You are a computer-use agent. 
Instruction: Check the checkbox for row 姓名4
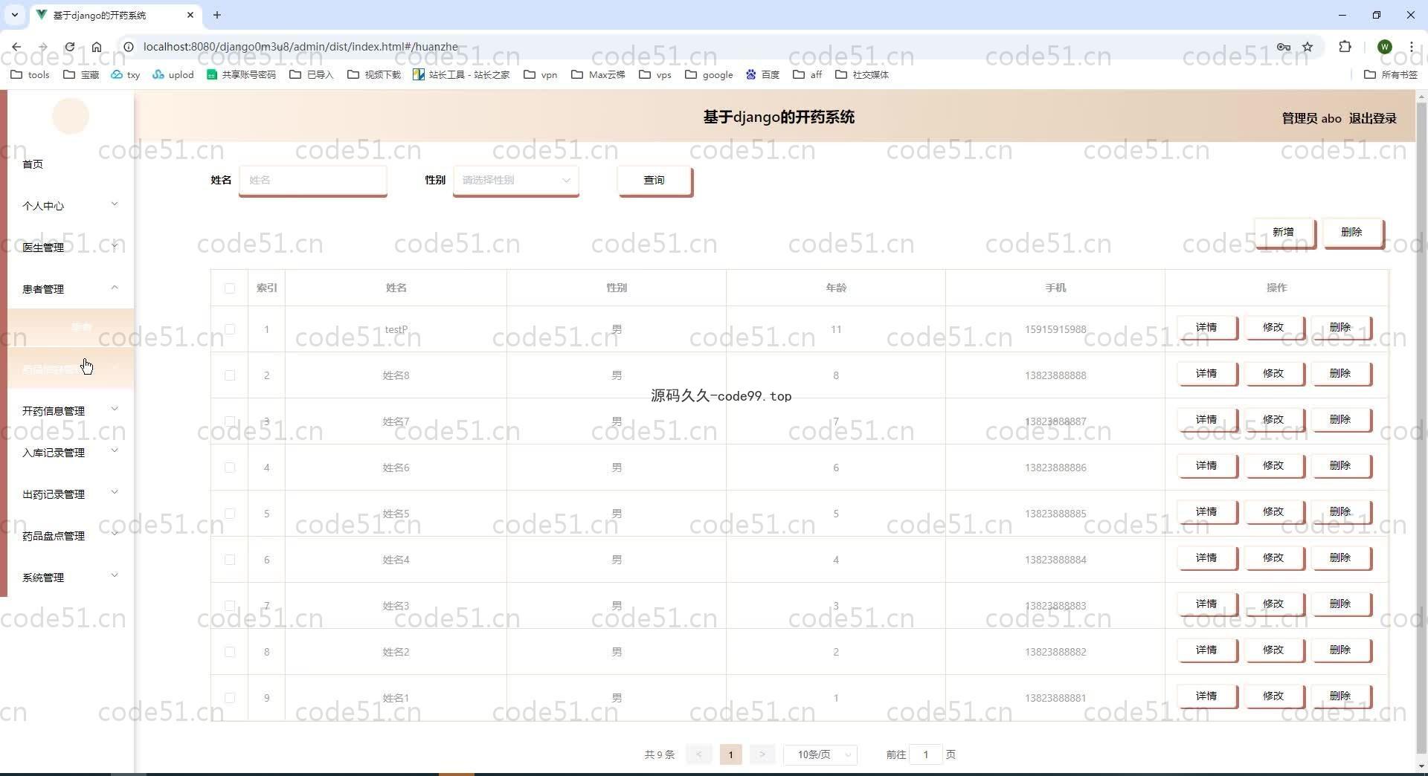229,560
